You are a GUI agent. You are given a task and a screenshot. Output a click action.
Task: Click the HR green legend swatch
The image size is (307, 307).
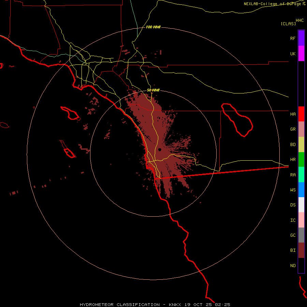point(301,159)
